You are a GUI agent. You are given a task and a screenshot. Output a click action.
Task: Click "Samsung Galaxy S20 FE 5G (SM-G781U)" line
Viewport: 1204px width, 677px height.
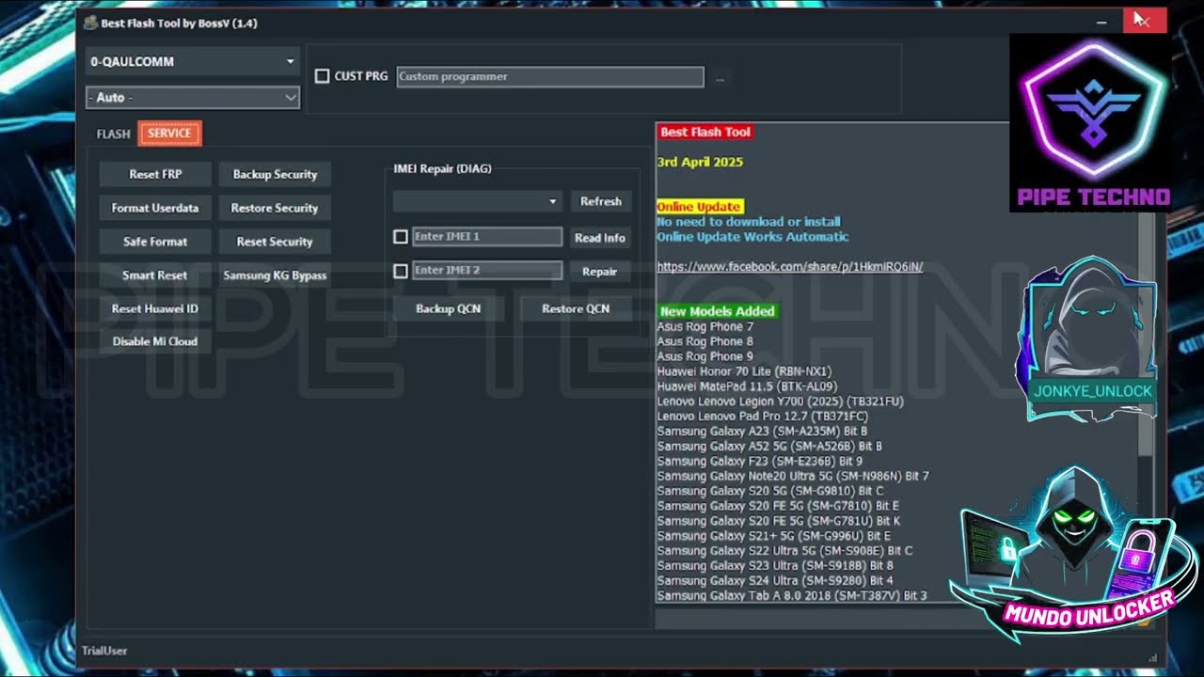(779, 521)
